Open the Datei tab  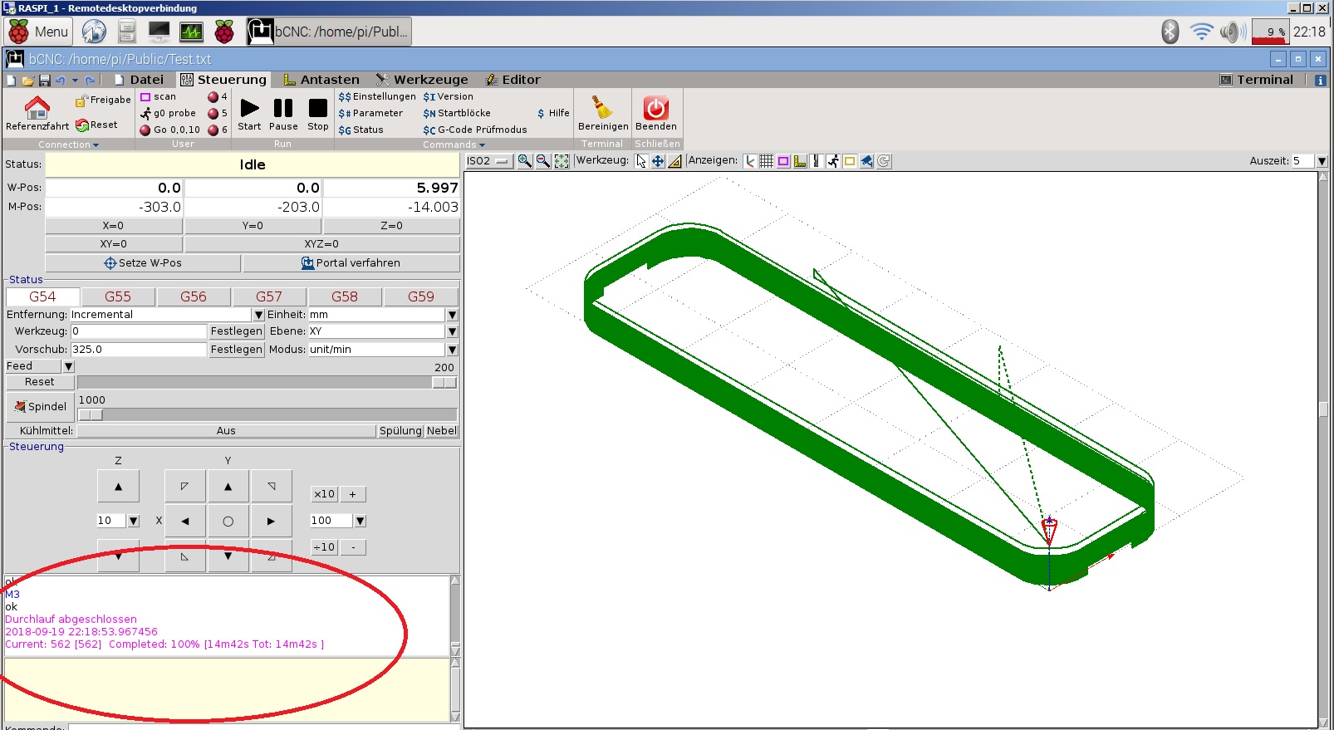(x=140, y=80)
